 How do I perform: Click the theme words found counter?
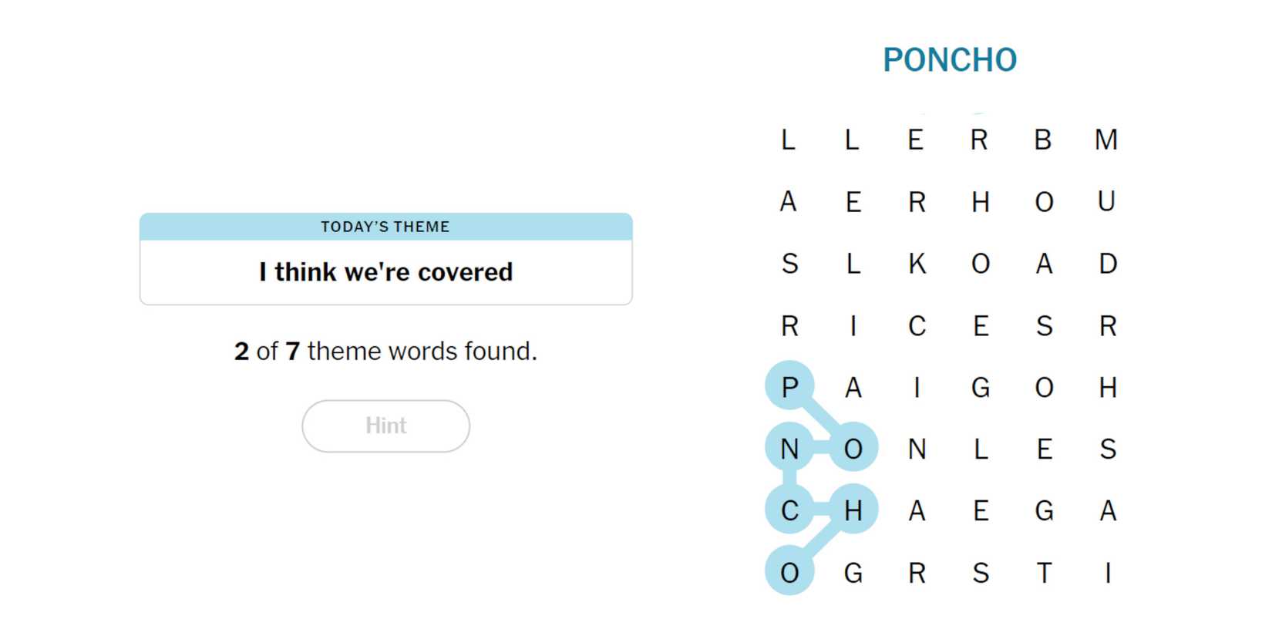pos(385,352)
